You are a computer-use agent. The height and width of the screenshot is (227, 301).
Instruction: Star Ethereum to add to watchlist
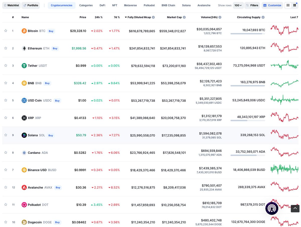(x=6, y=48)
